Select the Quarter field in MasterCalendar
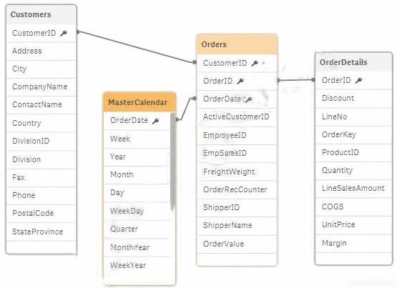397x288 pixels. pyautogui.click(x=137, y=229)
